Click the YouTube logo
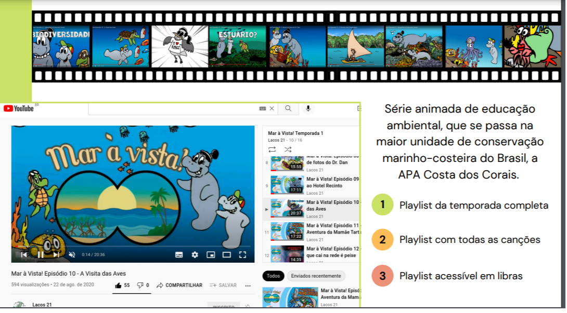Image resolution: width=567 pixels, height=313 pixels. pyautogui.click(x=18, y=108)
